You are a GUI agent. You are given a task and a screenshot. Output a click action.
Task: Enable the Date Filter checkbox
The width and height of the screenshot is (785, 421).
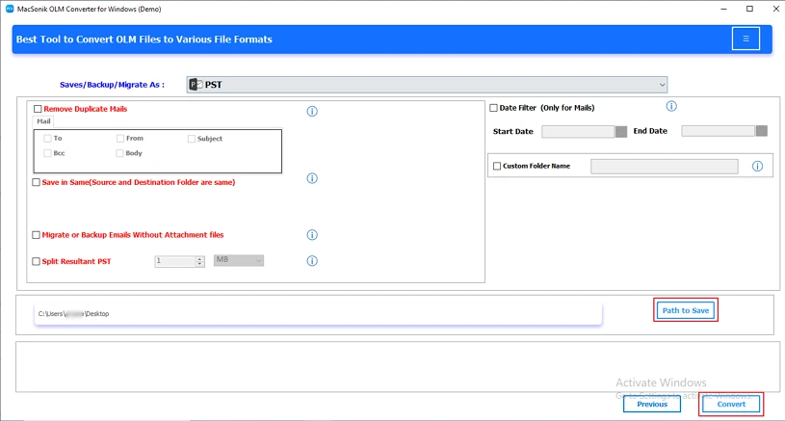493,108
